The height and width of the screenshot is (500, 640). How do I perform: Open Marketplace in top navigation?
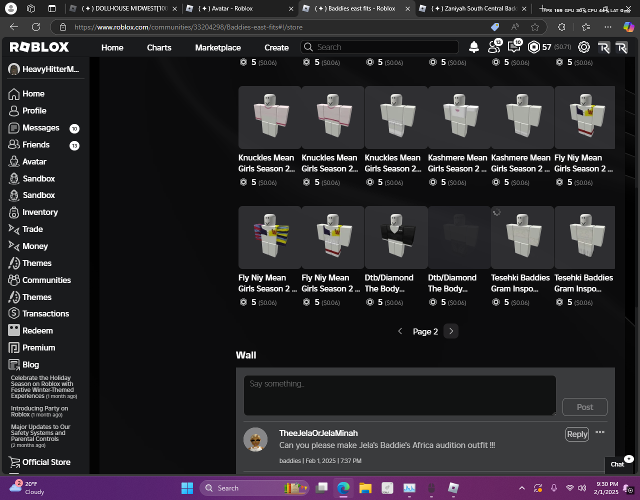[218, 47]
